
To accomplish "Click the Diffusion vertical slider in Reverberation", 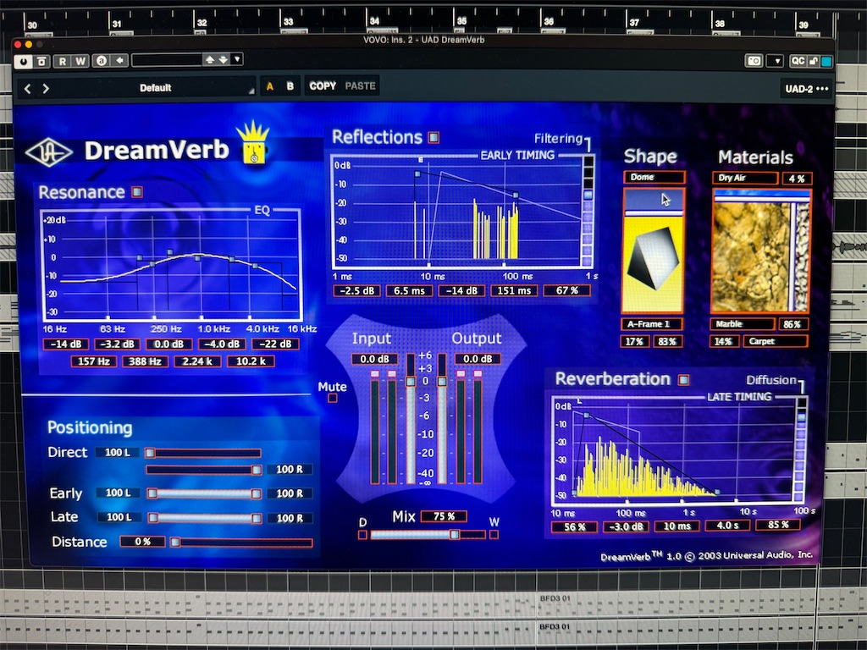I will click(x=800, y=451).
